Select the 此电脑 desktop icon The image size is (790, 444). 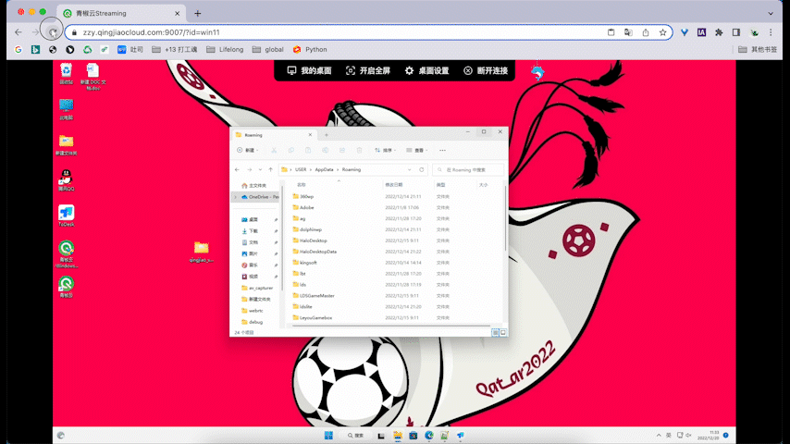point(66,109)
